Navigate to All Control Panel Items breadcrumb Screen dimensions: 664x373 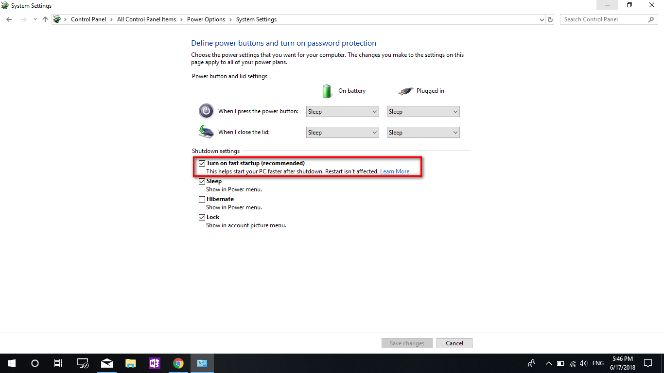146,19
